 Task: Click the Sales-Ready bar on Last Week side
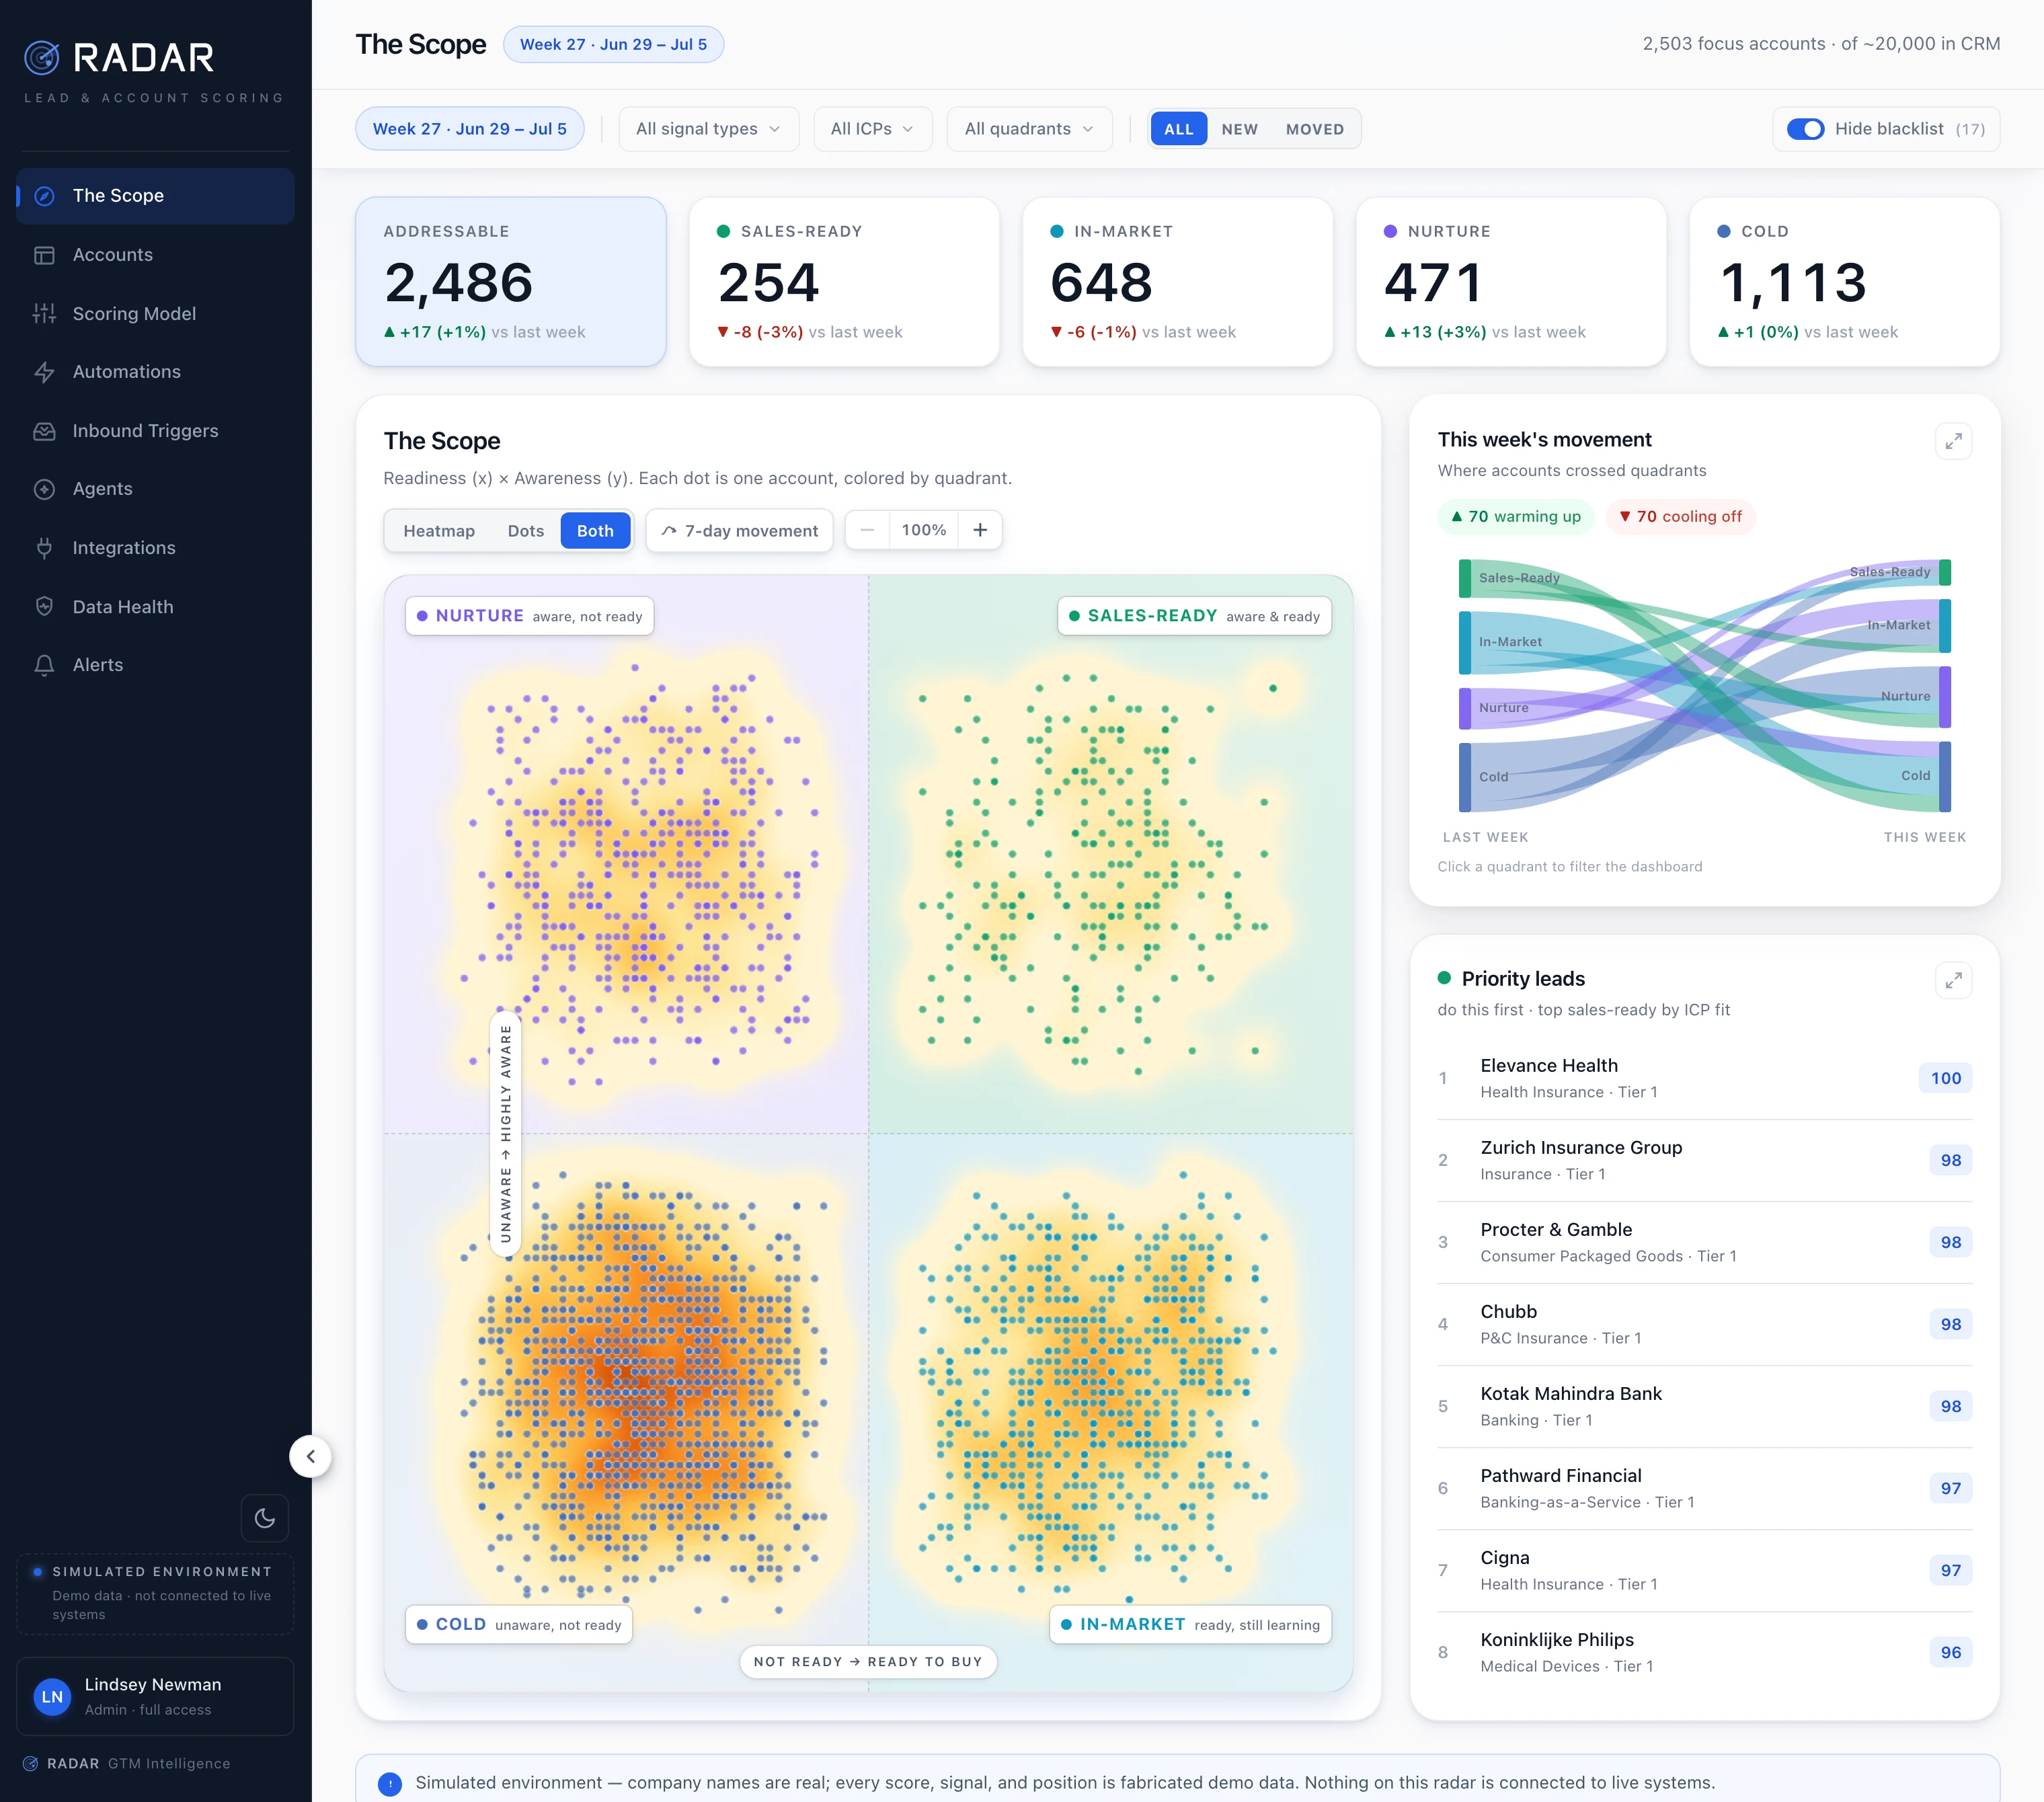(x=1465, y=579)
